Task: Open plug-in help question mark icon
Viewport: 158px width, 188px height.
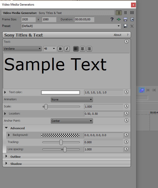Action: [112, 19]
